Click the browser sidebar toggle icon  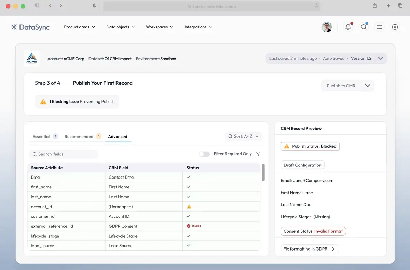coord(37,5)
